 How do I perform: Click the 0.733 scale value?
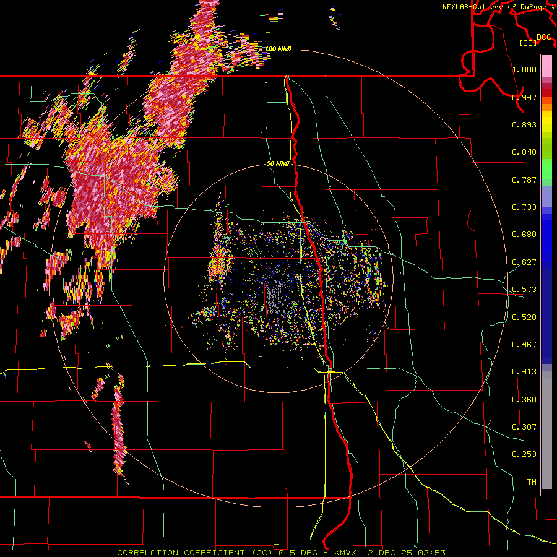pos(524,207)
